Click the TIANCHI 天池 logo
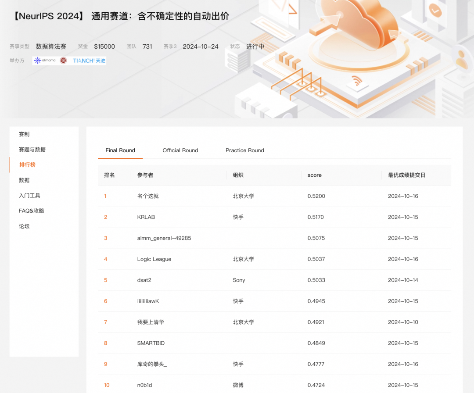Screen dimensions: 474x393 coord(89,61)
